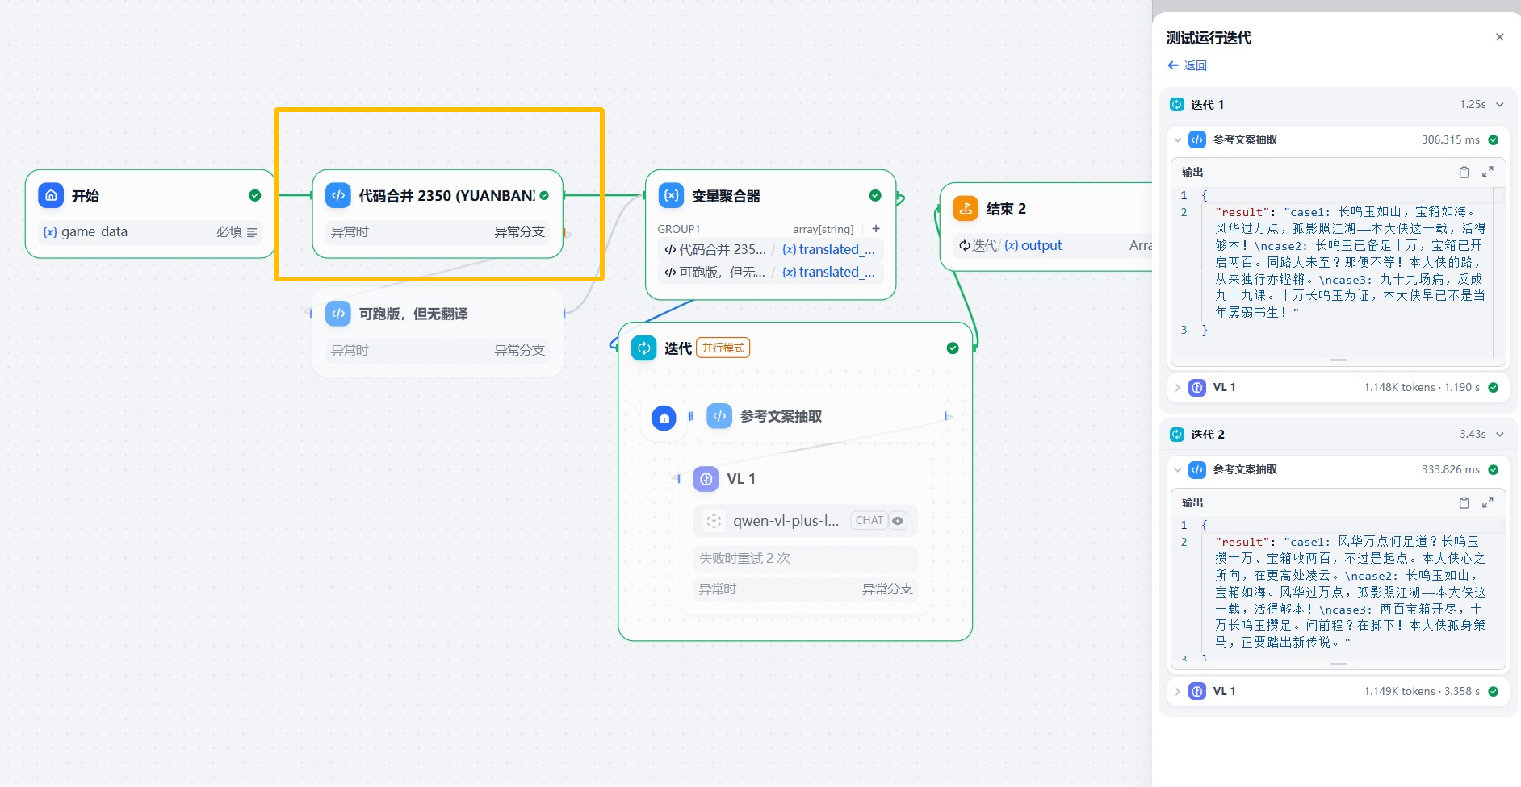The image size is (1521, 787).
Task: Click the VL 1 LLM node icon on canvas
Action: click(706, 479)
